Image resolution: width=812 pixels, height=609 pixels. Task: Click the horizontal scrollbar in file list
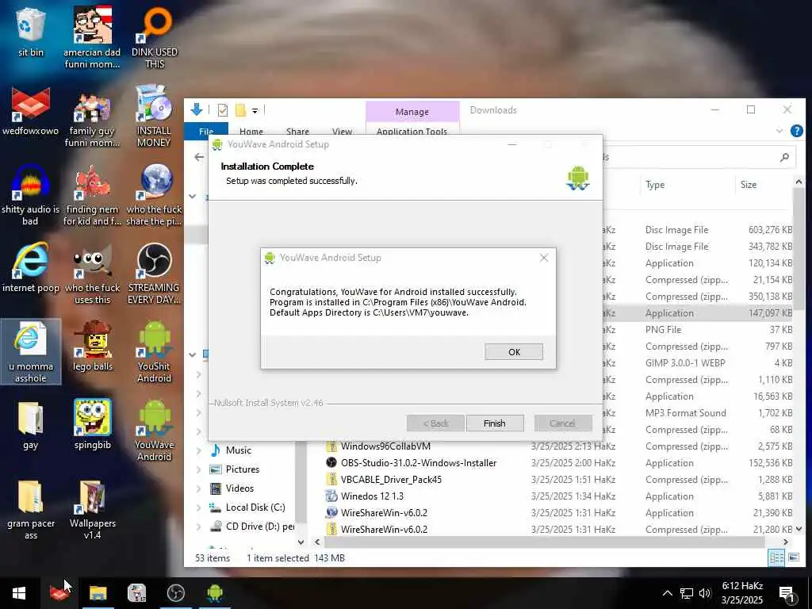coord(544,542)
